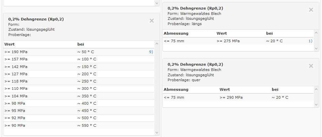
Task: Open footnote 9) in the 50 °C row
Action: point(151,52)
